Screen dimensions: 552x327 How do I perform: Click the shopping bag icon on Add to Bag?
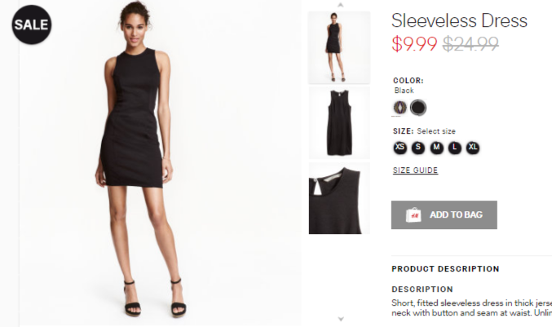413,214
